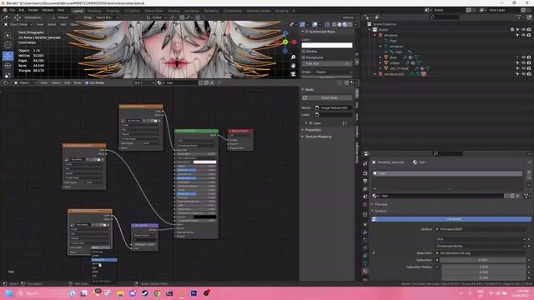Select the Rotate tool in viewport toolbar
The image size is (534, 300).
coord(8,66)
